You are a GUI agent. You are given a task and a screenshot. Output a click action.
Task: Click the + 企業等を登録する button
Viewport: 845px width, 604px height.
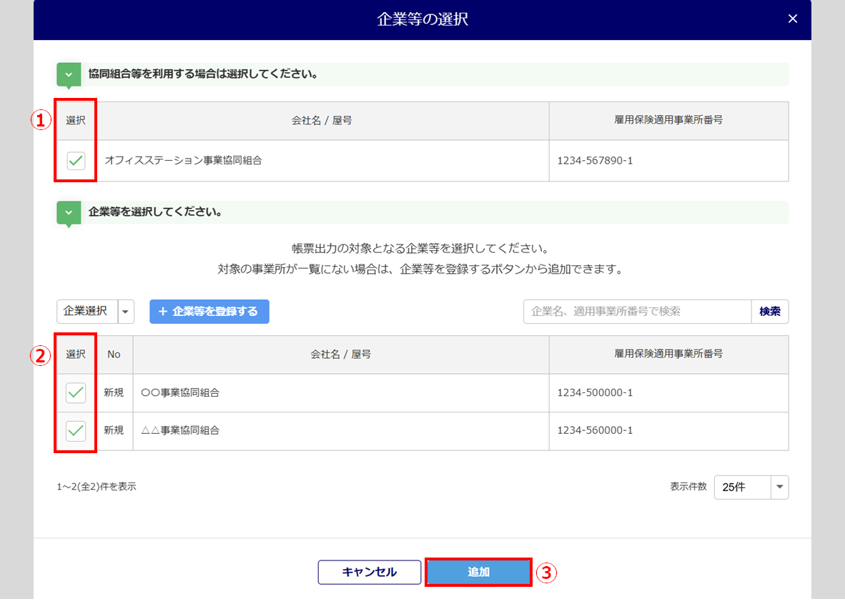(209, 312)
